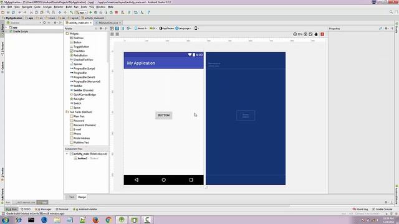Select button2 in the Component Tree
This screenshot has width=399, height=224.
[x=87, y=159]
